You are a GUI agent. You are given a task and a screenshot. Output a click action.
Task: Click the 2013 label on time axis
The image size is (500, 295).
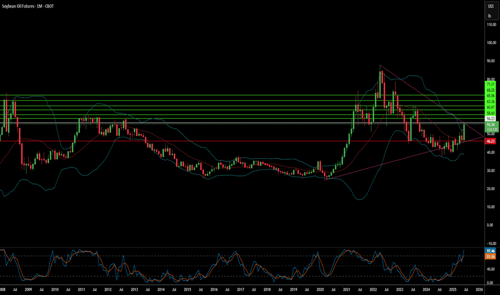click(134, 290)
